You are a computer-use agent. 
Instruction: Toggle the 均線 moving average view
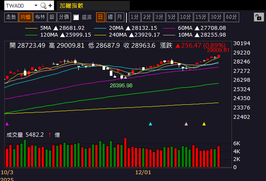click(x=26, y=17)
